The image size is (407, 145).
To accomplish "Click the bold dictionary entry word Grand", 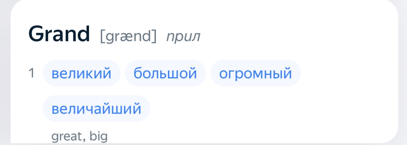I will (x=59, y=34).
